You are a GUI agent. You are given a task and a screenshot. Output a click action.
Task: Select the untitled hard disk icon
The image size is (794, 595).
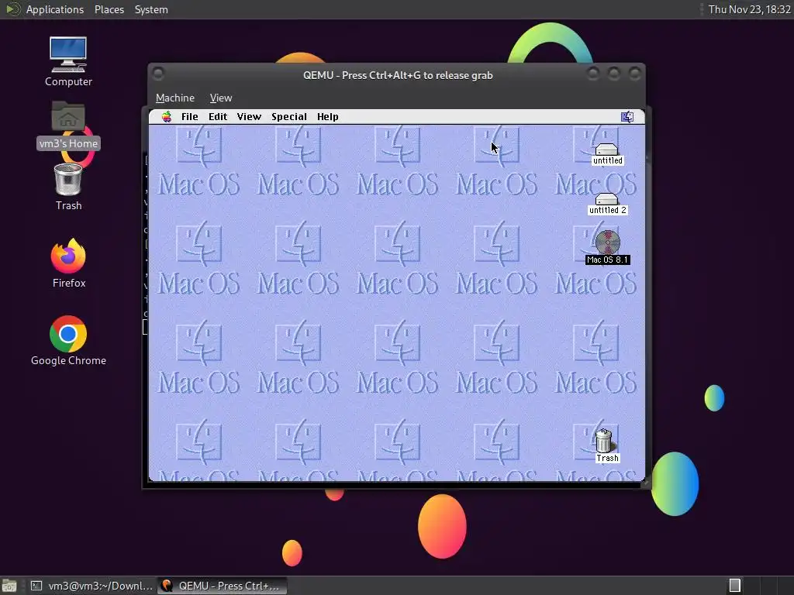point(607,154)
